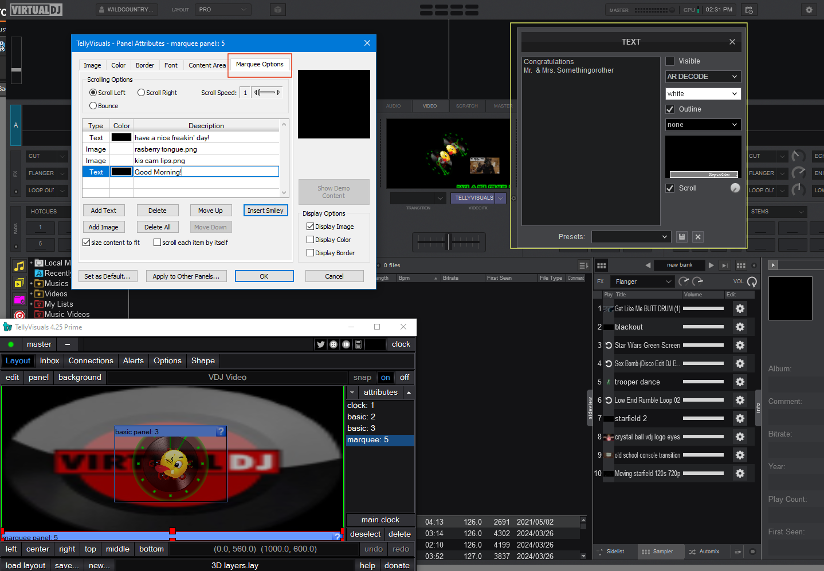
Task: Expand the Musics folder tree node
Action: coord(31,284)
